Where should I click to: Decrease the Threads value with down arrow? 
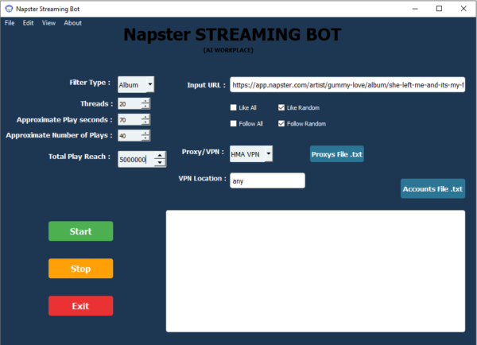[x=145, y=107]
